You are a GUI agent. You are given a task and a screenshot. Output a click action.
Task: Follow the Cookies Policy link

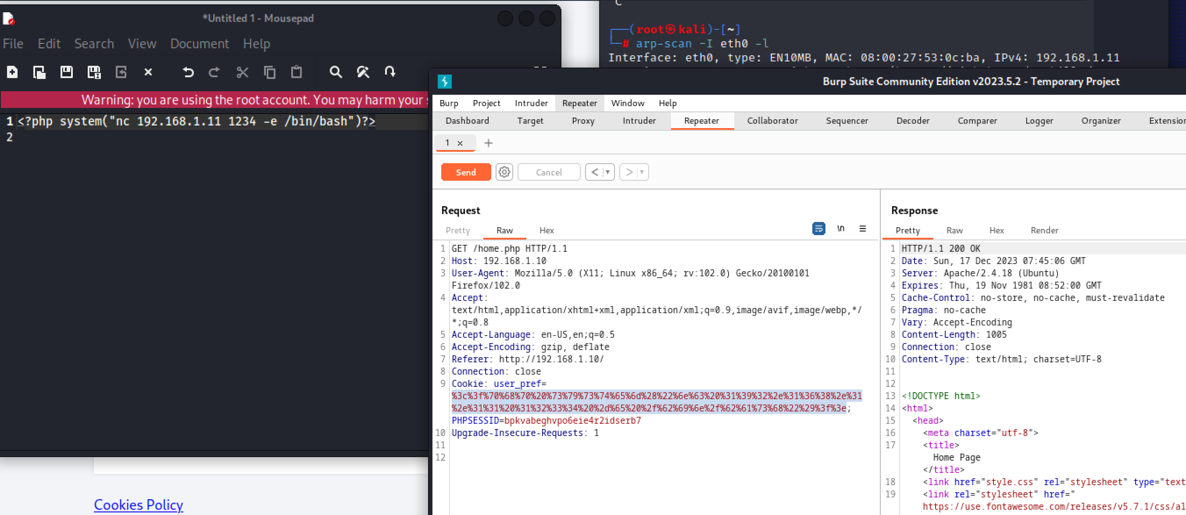(138, 505)
